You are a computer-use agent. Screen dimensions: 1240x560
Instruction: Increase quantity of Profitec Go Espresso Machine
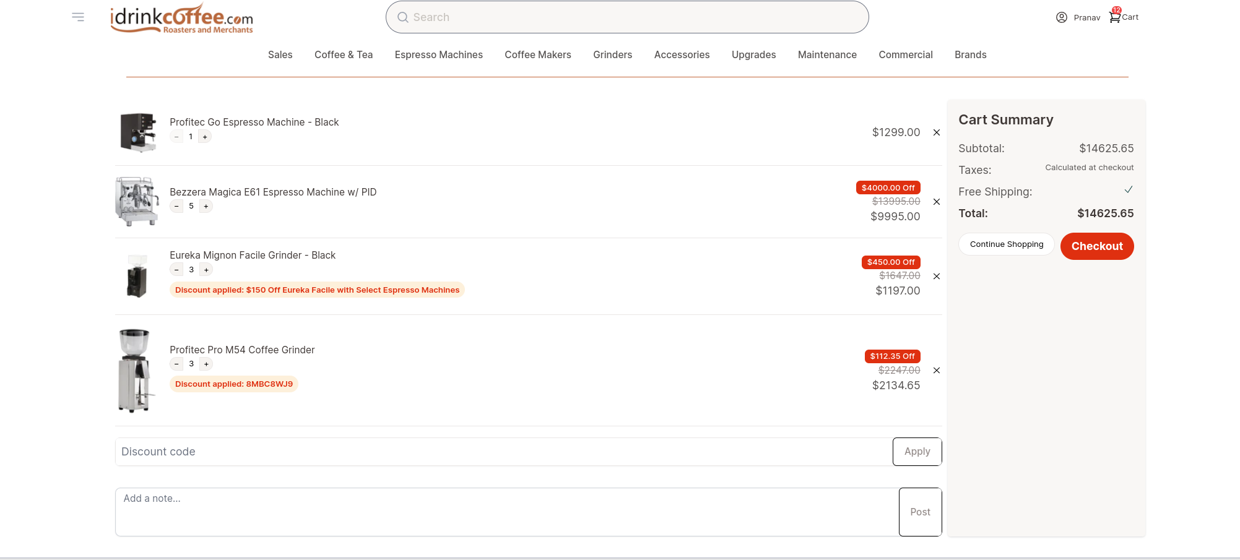tap(205, 137)
